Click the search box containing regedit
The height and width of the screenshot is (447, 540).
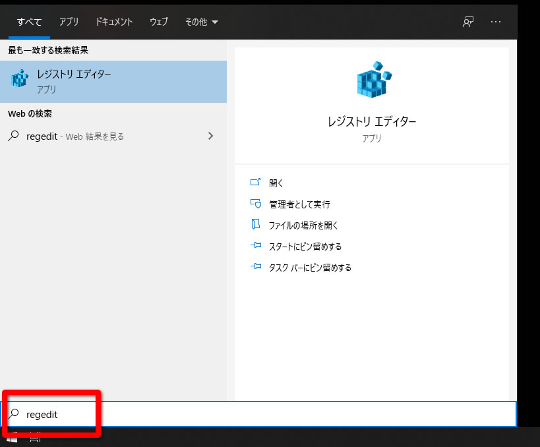pos(258,414)
